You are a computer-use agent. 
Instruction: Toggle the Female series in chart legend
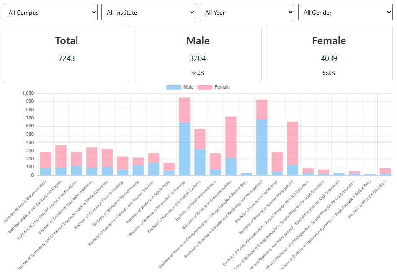[214, 87]
